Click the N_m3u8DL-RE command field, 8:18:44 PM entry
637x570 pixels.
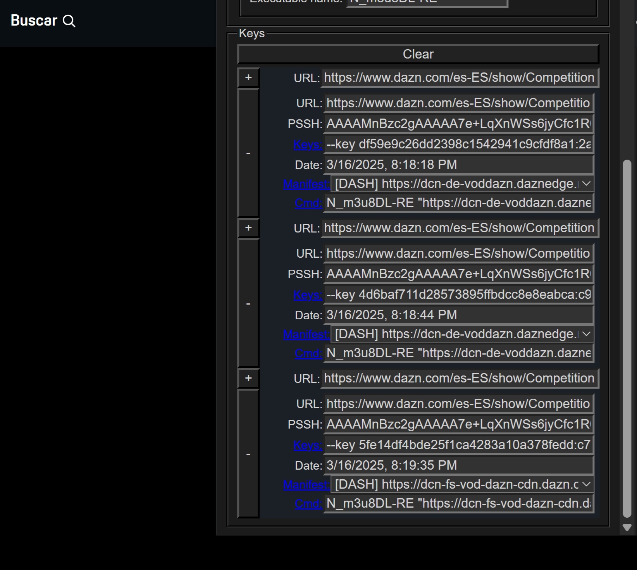click(x=459, y=353)
